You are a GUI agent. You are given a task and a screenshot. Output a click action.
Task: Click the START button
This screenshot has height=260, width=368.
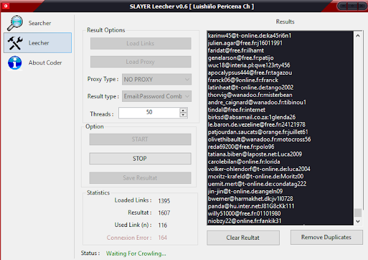[x=140, y=139]
